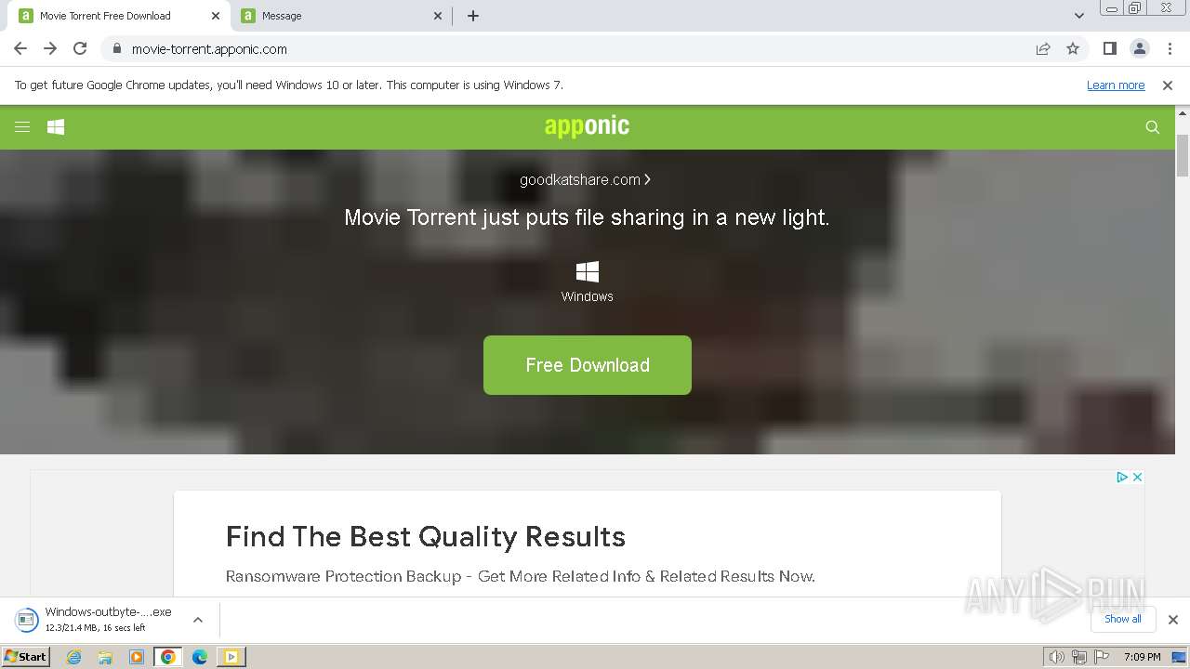Reload the current page
This screenshot has width=1190, height=669.
[x=80, y=48]
